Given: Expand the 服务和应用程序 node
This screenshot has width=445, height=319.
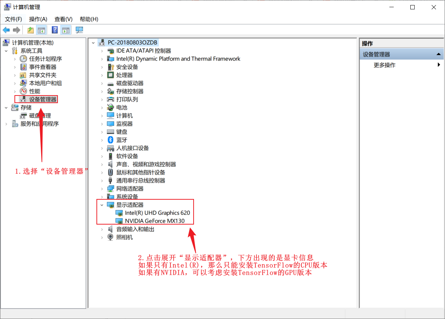Looking at the screenshot, I should click(6, 124).
